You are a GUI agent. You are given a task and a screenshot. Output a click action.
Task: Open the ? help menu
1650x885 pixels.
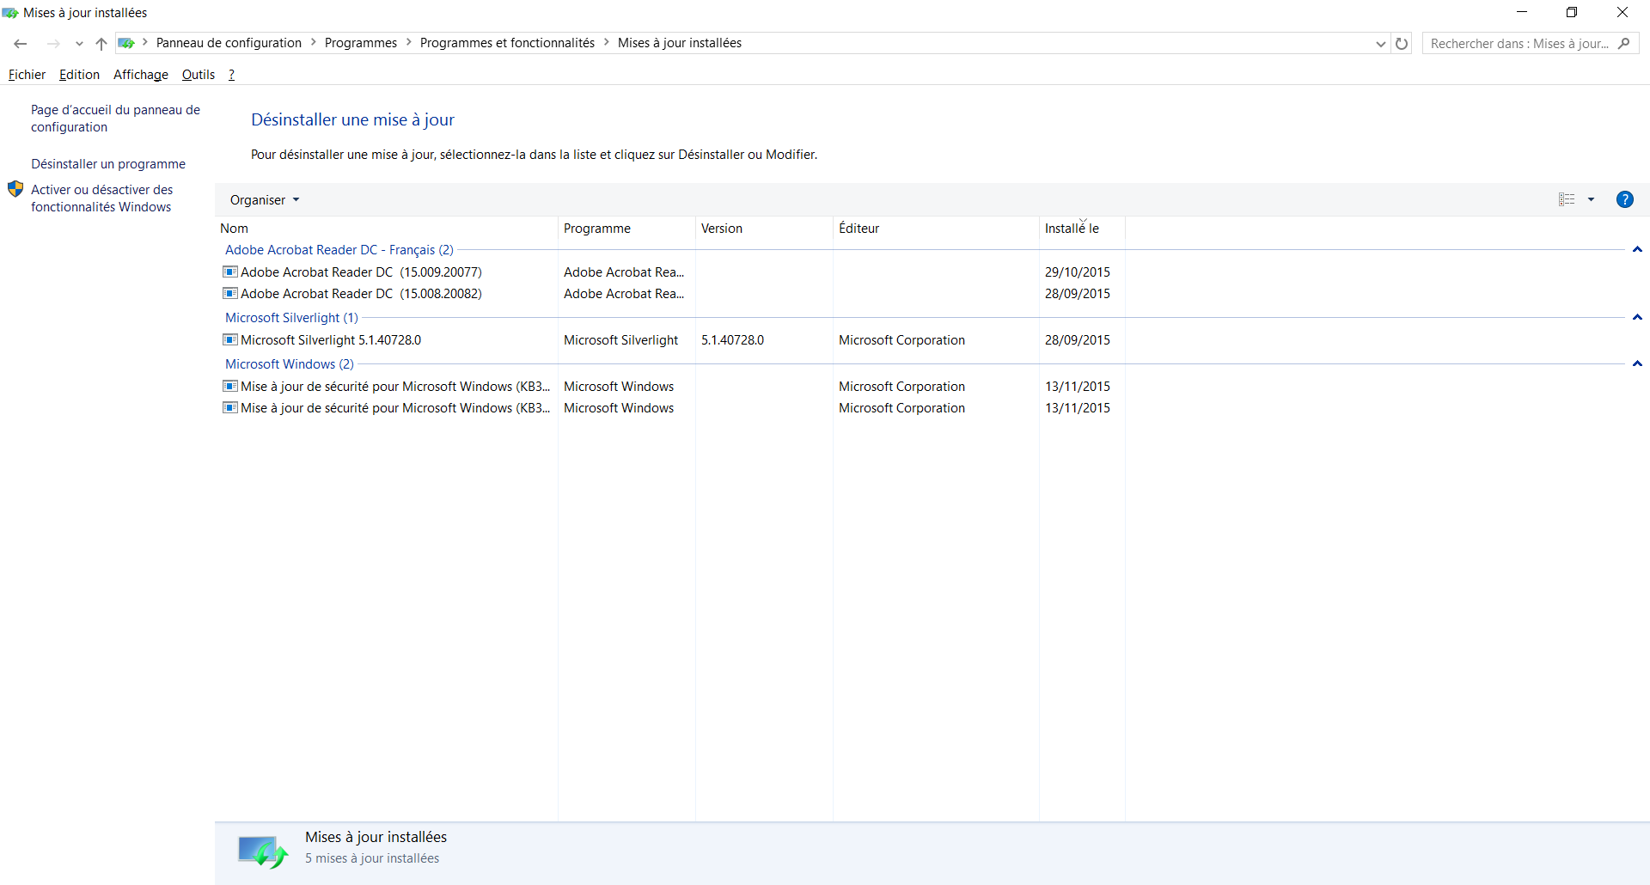pyautogui.click(x=231, y=75)
